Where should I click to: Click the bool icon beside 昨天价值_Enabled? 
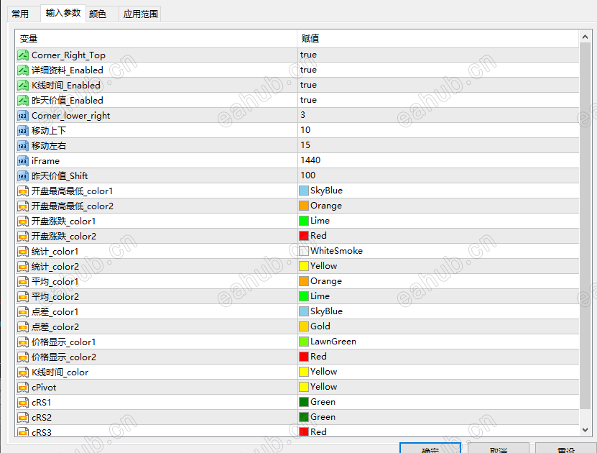click(23, 101)
